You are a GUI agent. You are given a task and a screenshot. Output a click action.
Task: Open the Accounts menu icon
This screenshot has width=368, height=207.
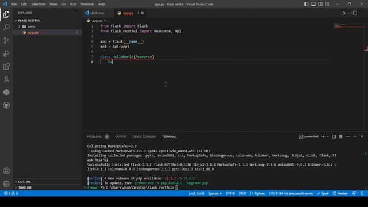click(x=6, y=171)
